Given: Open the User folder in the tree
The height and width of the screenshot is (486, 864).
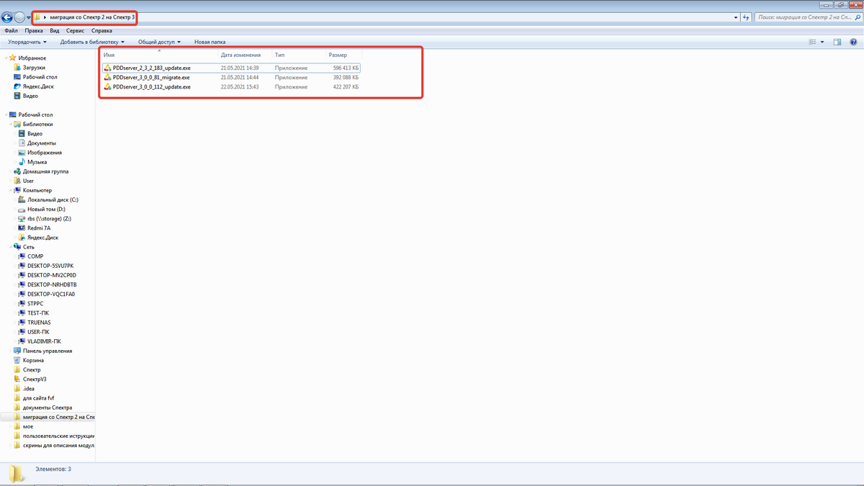Looking at the screenshot, I should (28, 181).
